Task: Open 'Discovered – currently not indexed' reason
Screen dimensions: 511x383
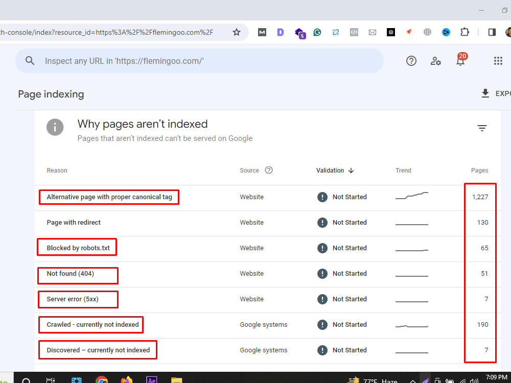Action: point(99,350)
